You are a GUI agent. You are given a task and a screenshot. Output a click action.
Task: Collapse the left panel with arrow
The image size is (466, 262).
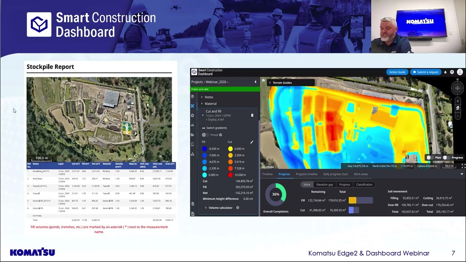click(255, 82)
